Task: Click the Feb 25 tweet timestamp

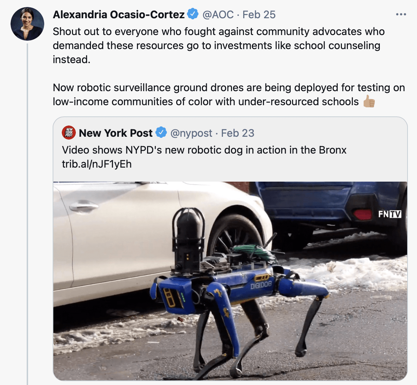Action: point(259,15)
